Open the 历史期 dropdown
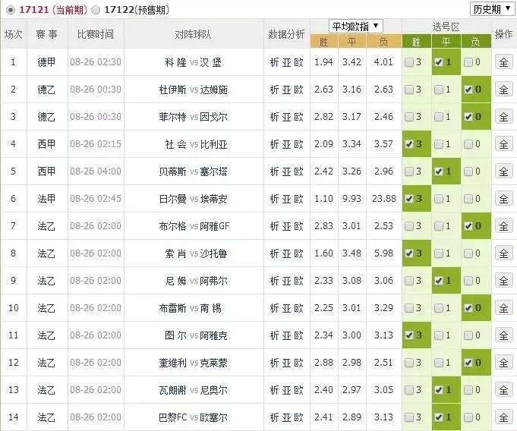Viewport: 517px width, 431px height. (x=492, y=9)
